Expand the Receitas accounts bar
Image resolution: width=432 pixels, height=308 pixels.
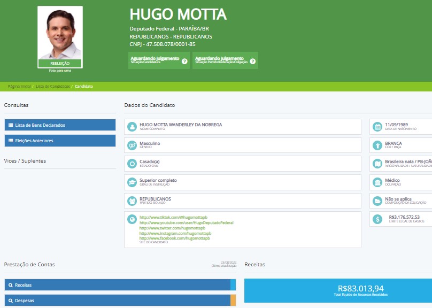tap(117, 285)
